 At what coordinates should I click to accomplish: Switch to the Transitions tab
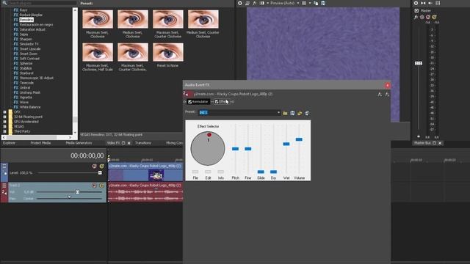[x=143, y=143]
